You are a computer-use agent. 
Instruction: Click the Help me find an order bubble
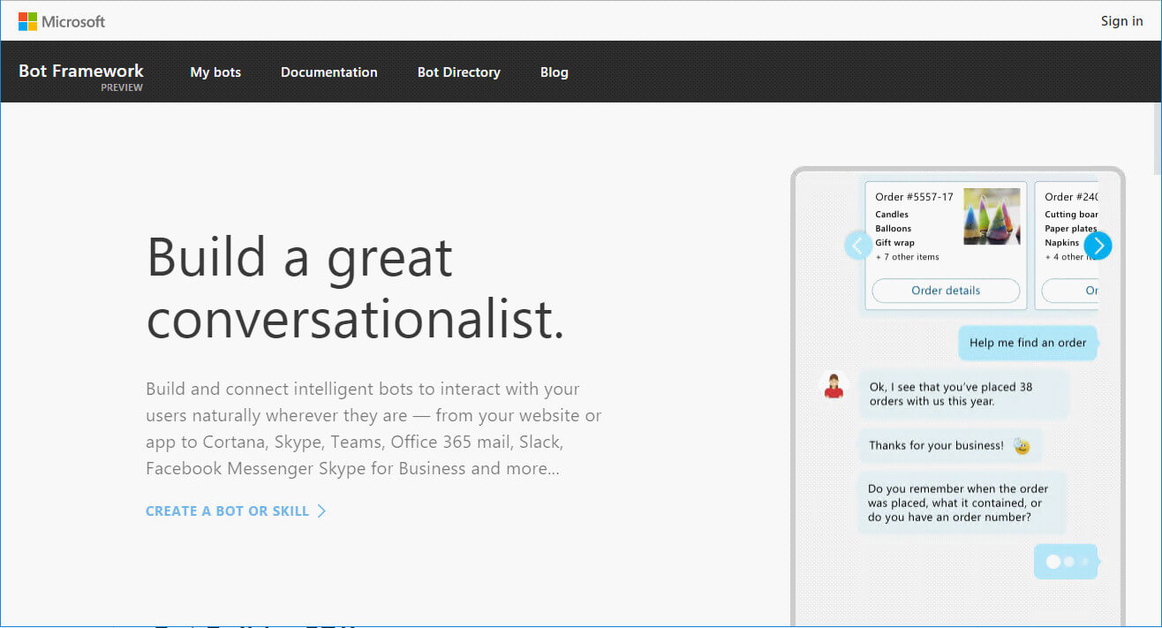pyautogui.click(x=1028, y=343)
